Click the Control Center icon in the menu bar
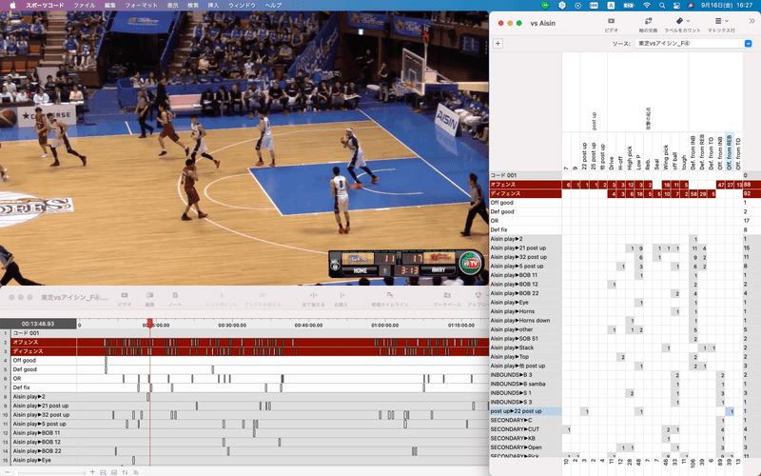The width and height of the screenshot is (761, 476). tap(676, 6)
